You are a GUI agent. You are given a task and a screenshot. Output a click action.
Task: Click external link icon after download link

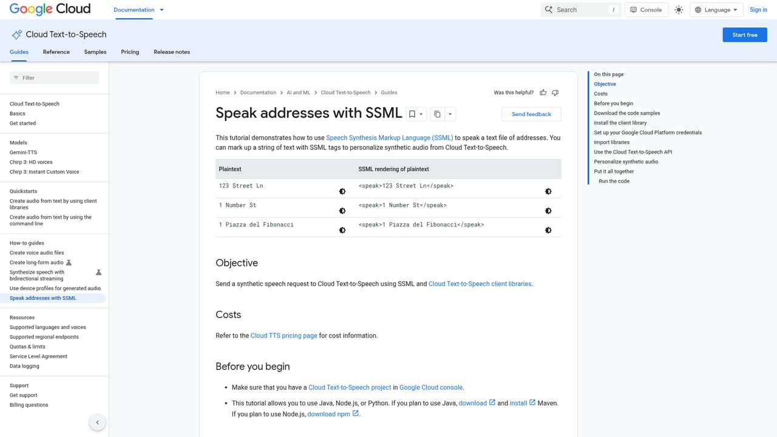coord(492,402)
